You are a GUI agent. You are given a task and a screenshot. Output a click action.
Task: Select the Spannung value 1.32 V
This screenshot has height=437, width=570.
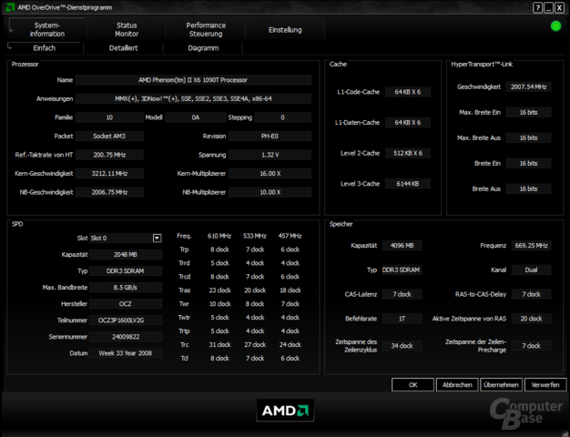(270, 155)
